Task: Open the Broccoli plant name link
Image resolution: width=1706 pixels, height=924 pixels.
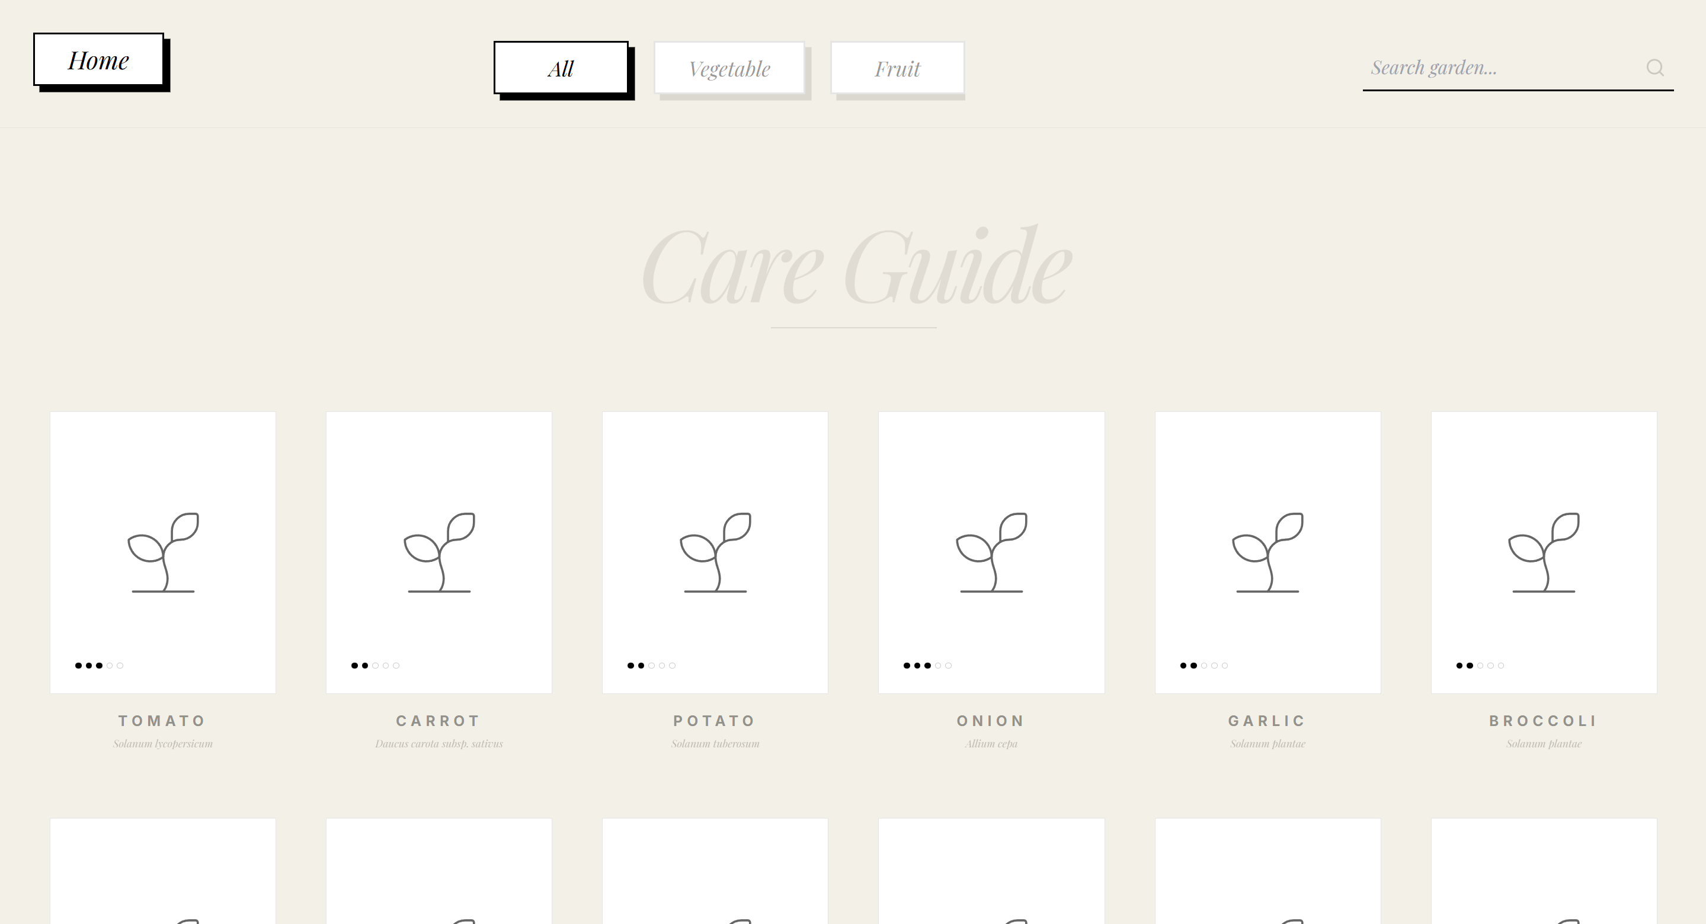Action: [x=1544, y=721]
